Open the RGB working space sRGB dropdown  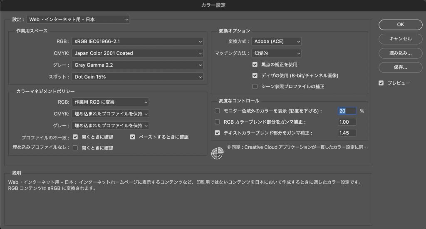tap(137, 41)
